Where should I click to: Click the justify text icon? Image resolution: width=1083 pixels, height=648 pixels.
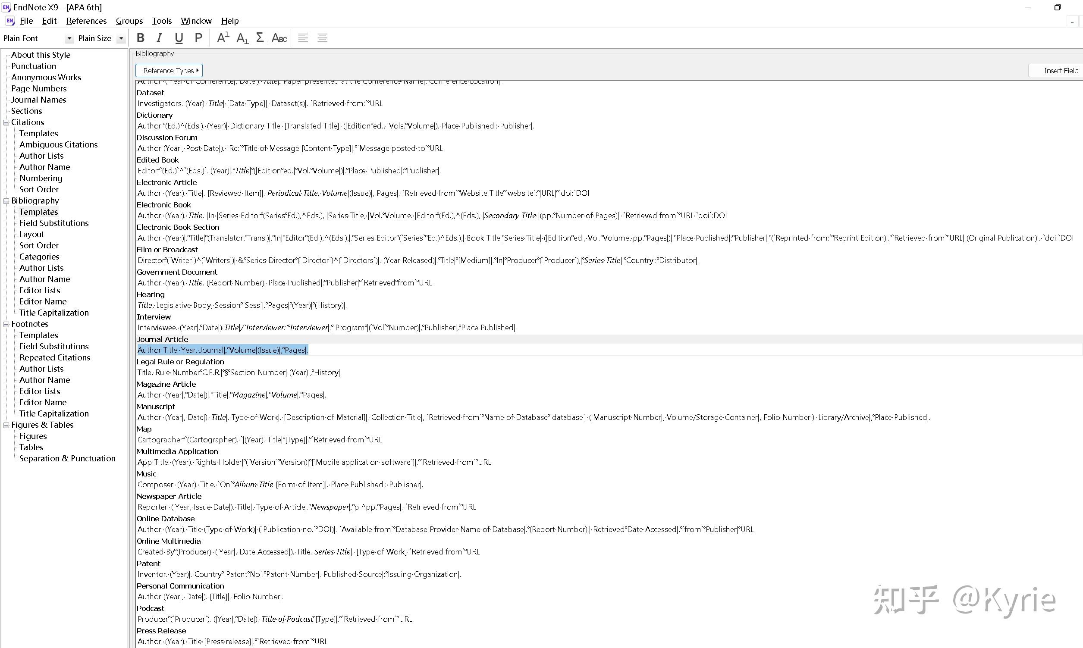[322, 38]
